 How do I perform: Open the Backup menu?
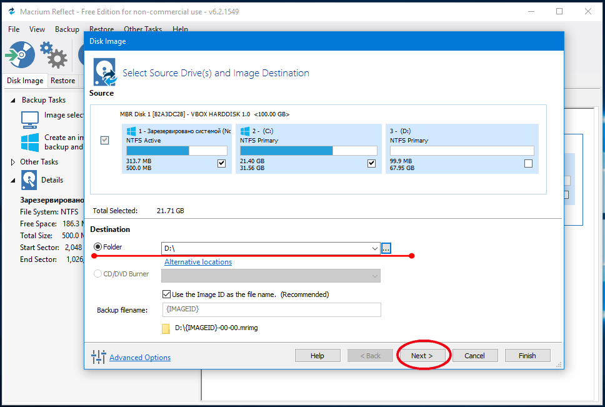pos(67,29)
